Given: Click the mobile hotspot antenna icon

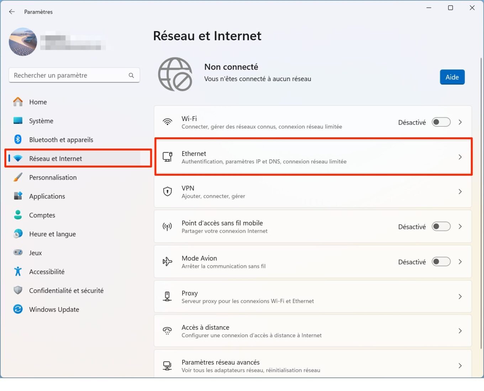Looking at the screenshot, I should point(167,226).
